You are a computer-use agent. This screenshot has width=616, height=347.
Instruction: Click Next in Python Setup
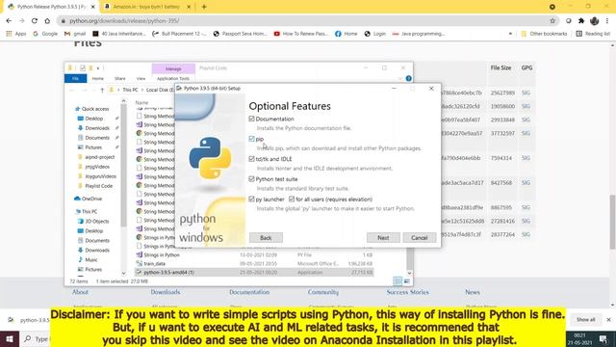(x=383, y=238)
